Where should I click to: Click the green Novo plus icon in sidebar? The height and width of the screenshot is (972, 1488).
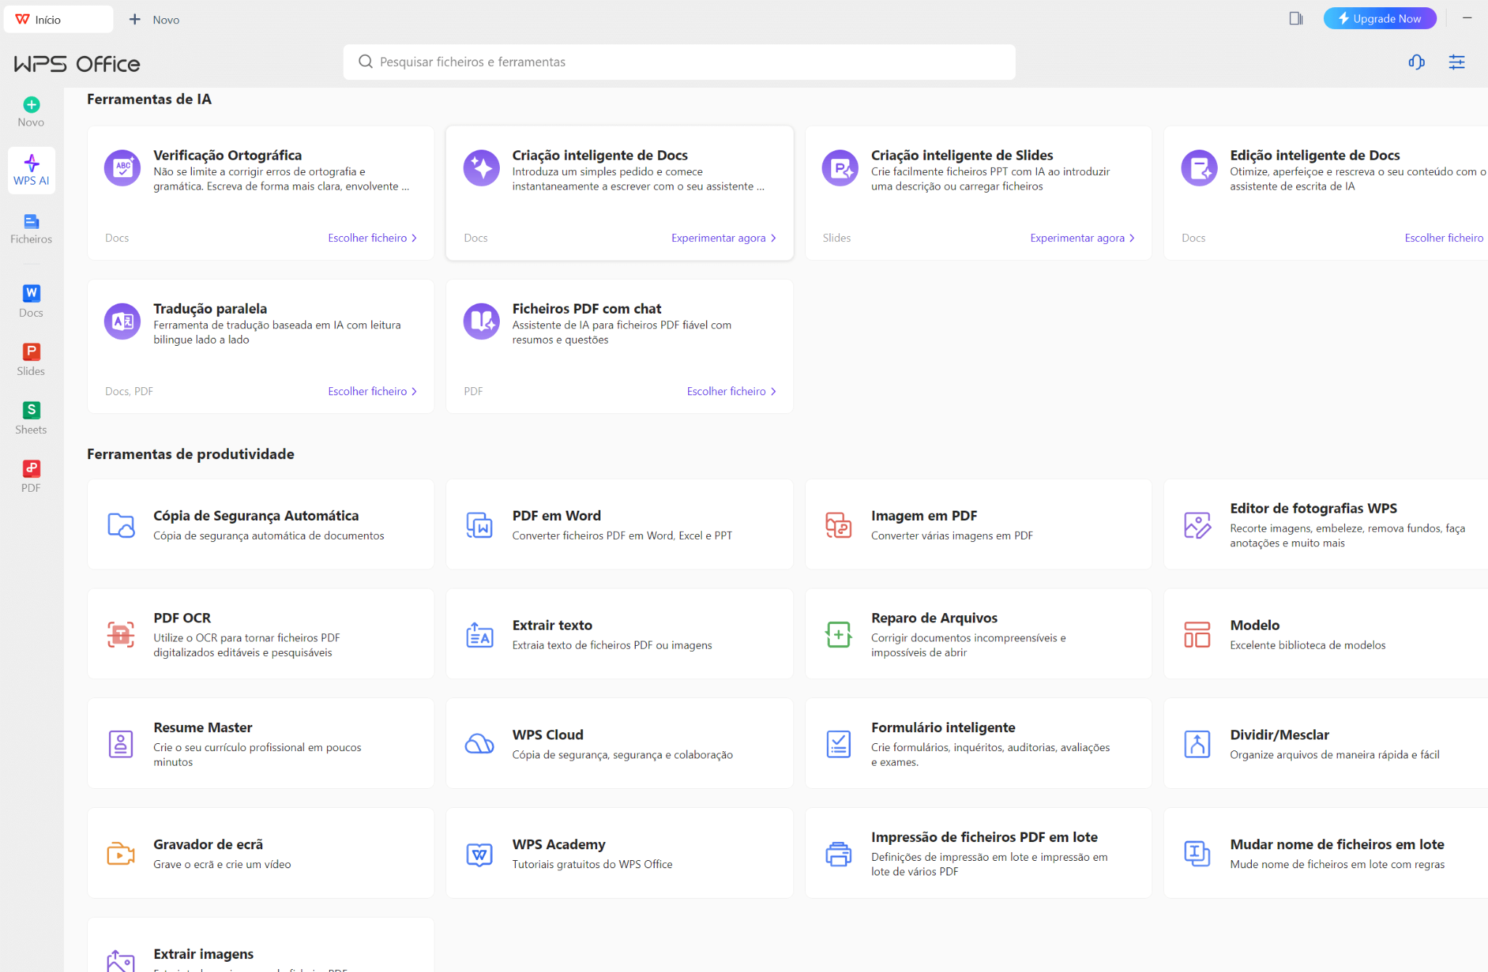pos(31,105)
